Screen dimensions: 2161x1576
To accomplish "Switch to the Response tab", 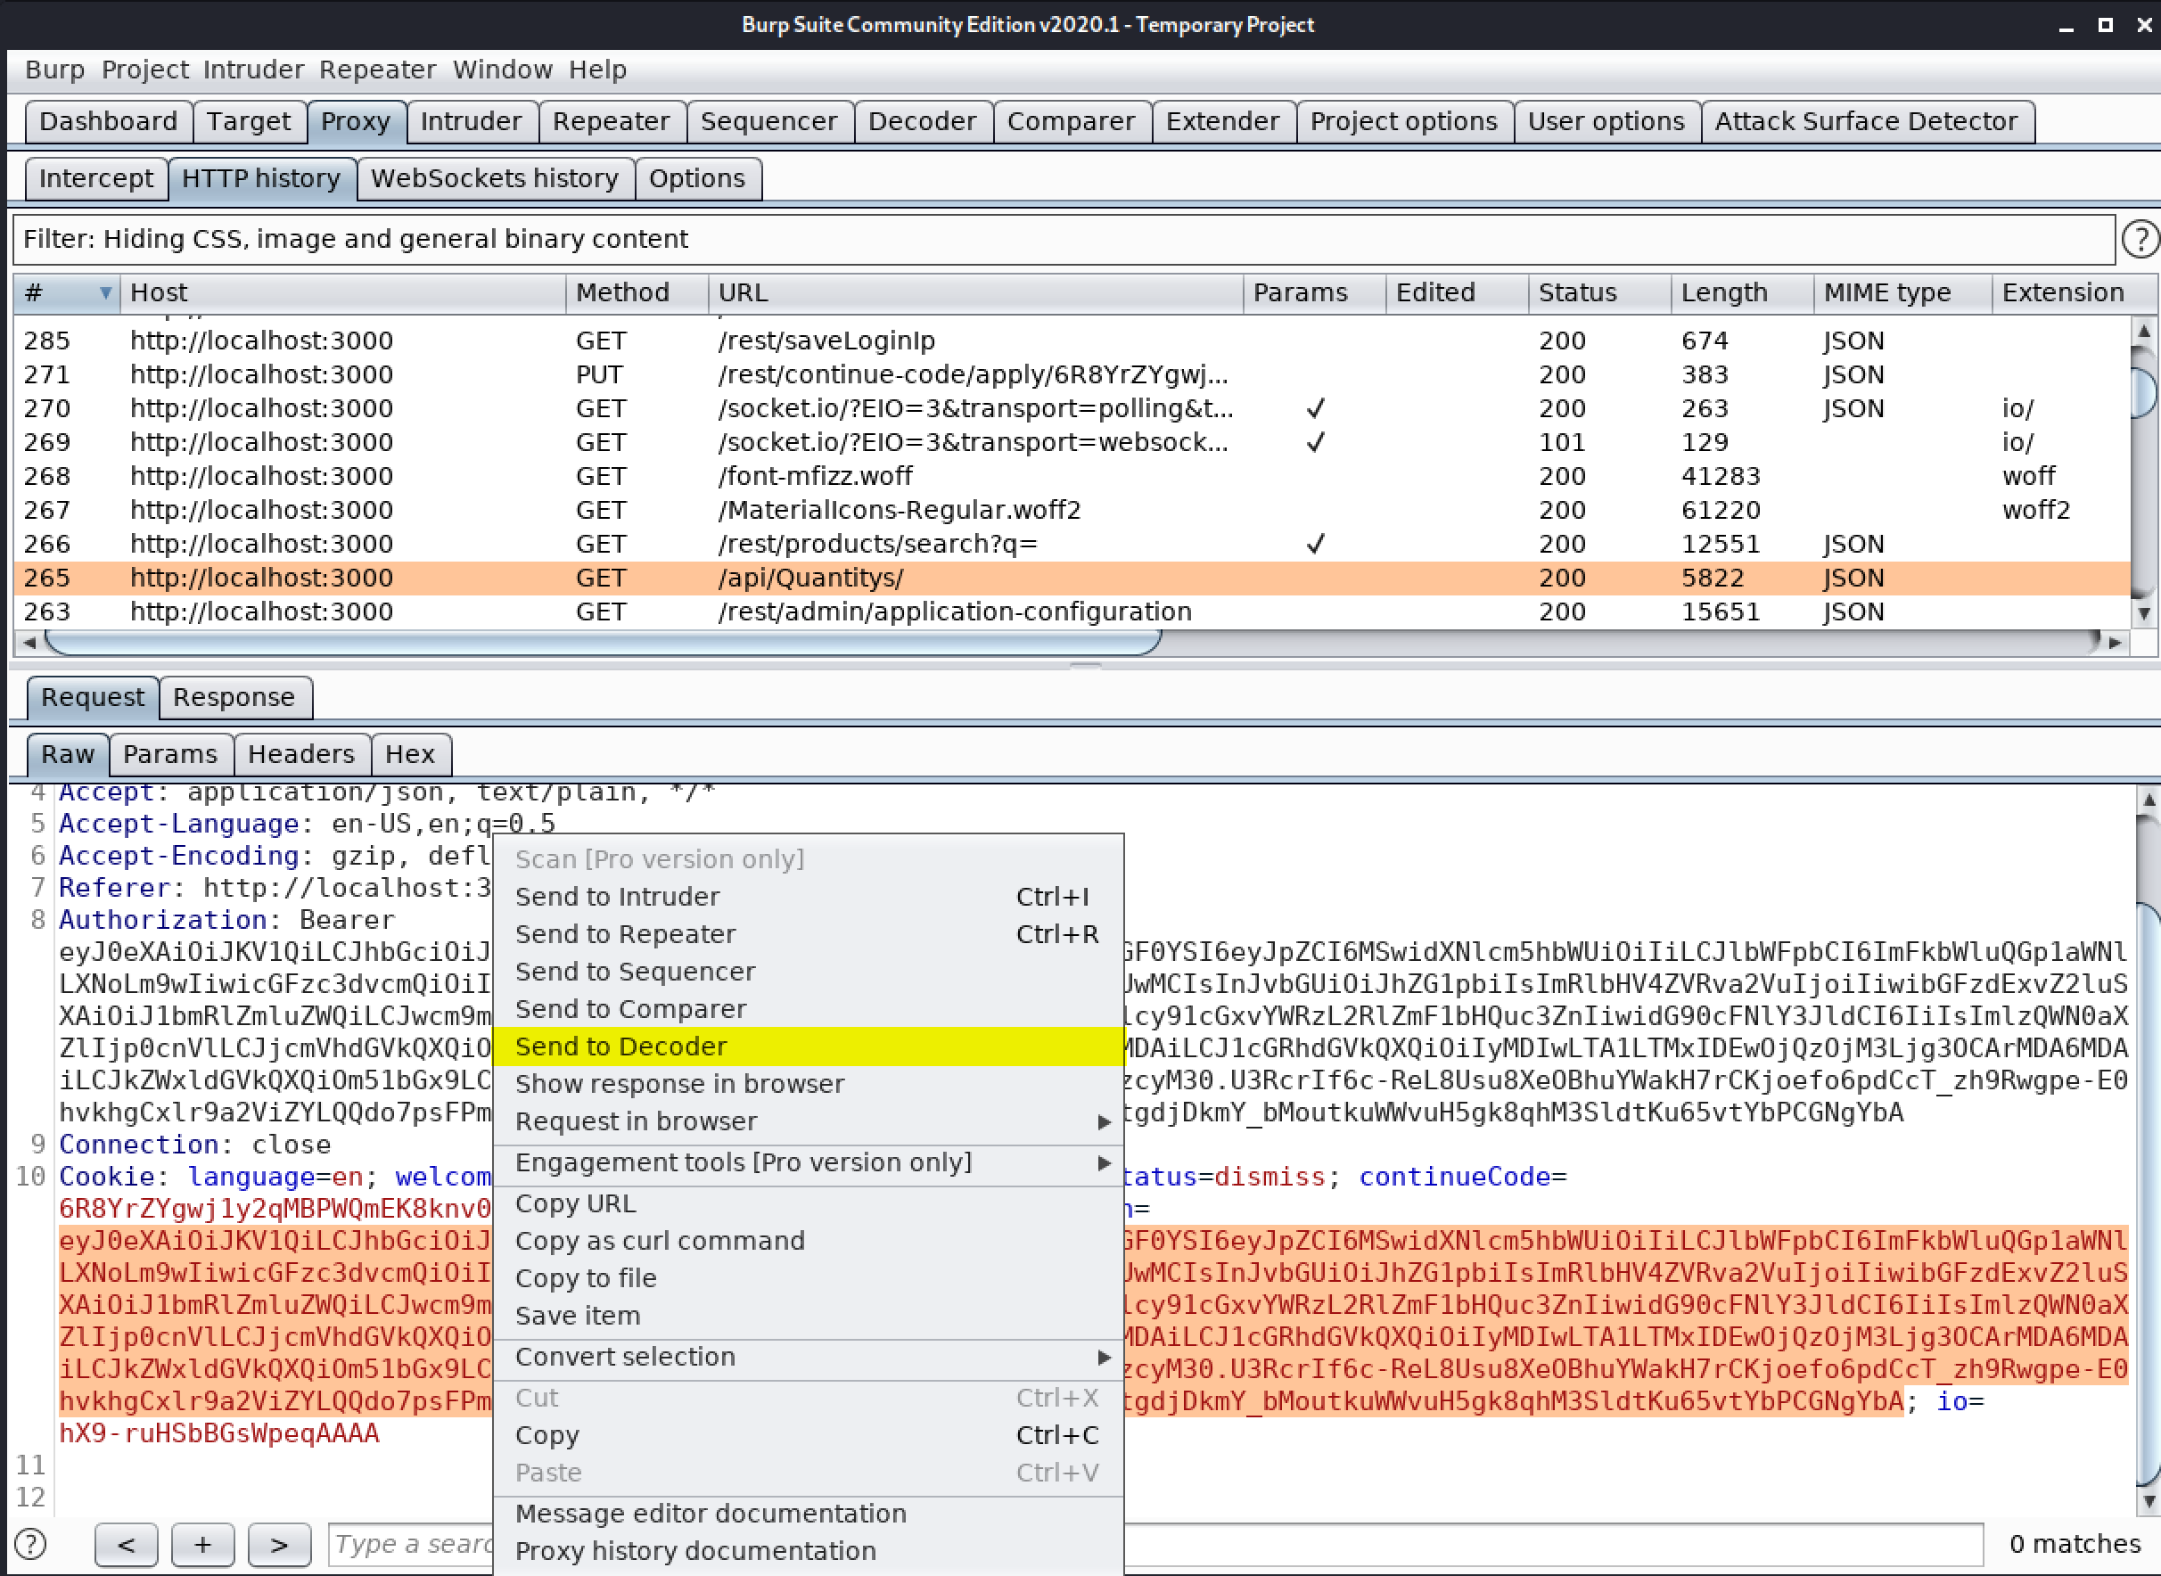I will point(234,697).
